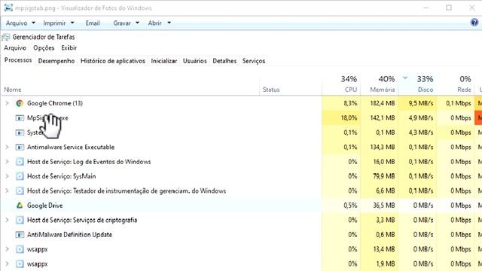The width and height of the screenshot is (482, 271).
Task: Expand the wsappx row with 1,9 MB
Action: (x=7, y=264)
